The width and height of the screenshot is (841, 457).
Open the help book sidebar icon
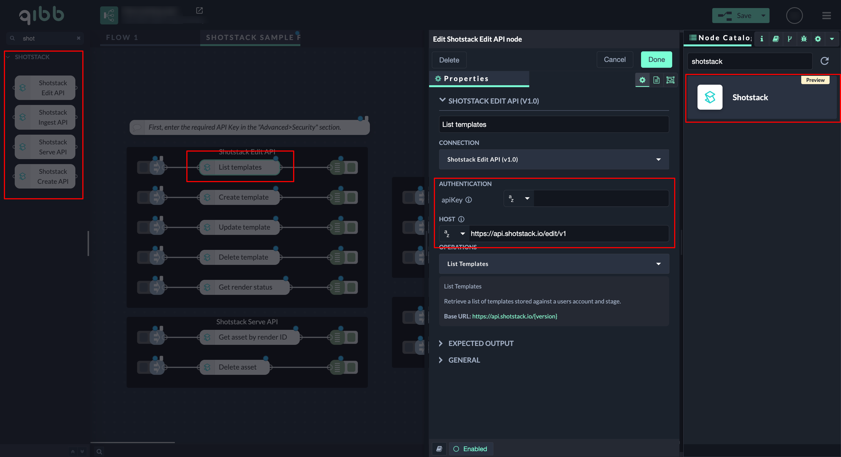click(776, 39)
